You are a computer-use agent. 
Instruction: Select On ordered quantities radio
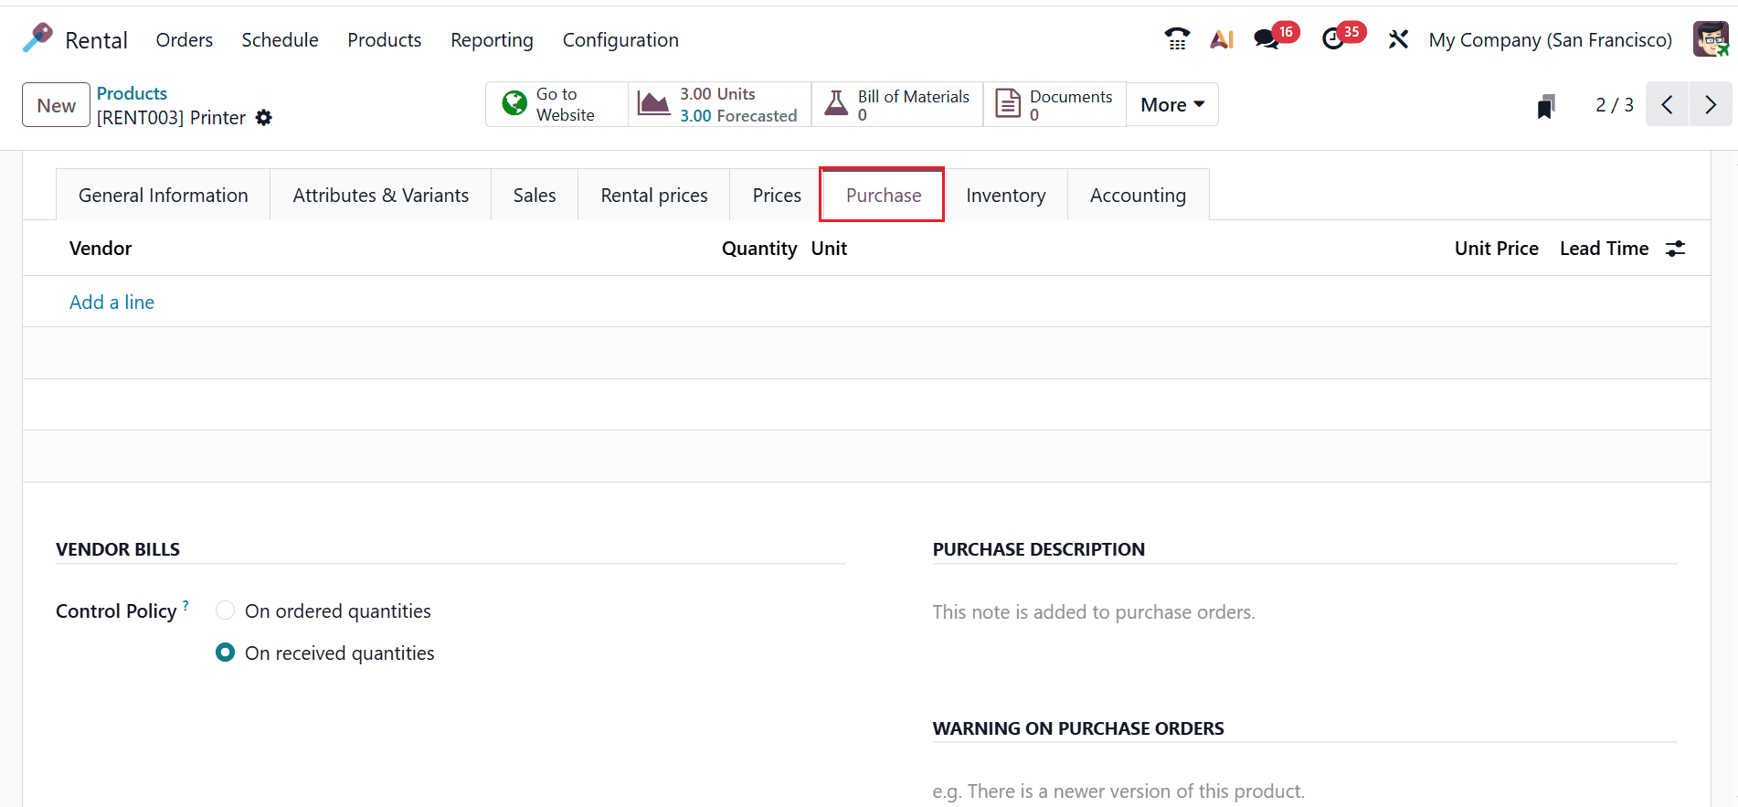pyautogui.click(x=225, y=611)
